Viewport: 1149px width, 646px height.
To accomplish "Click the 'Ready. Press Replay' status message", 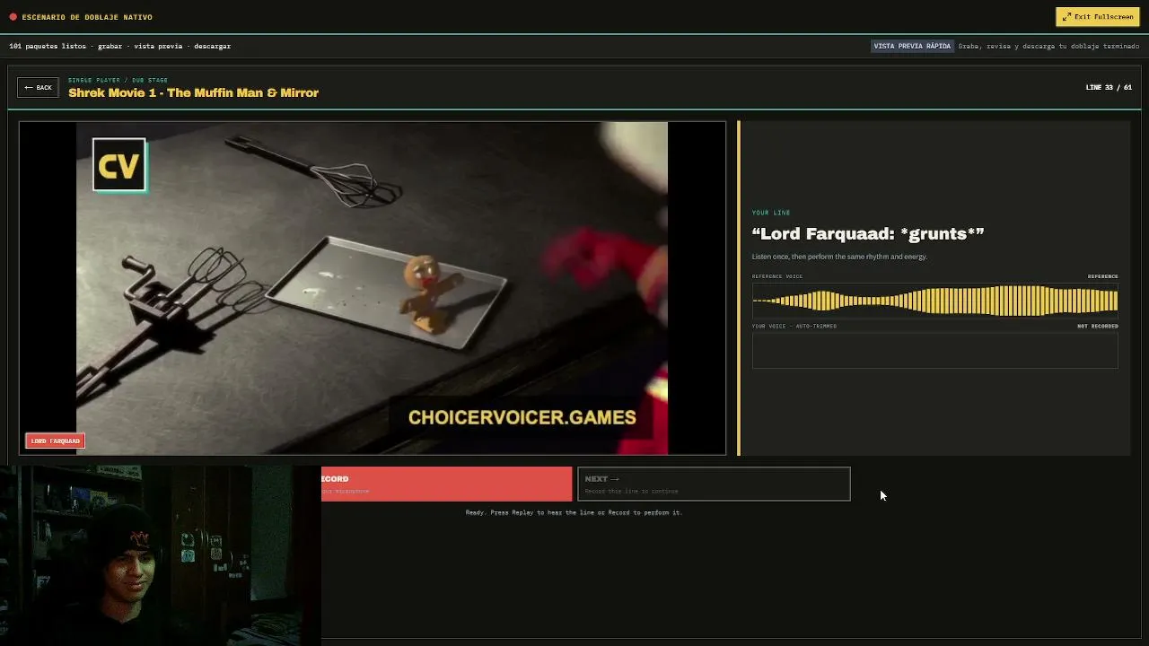I will [574, 512].
